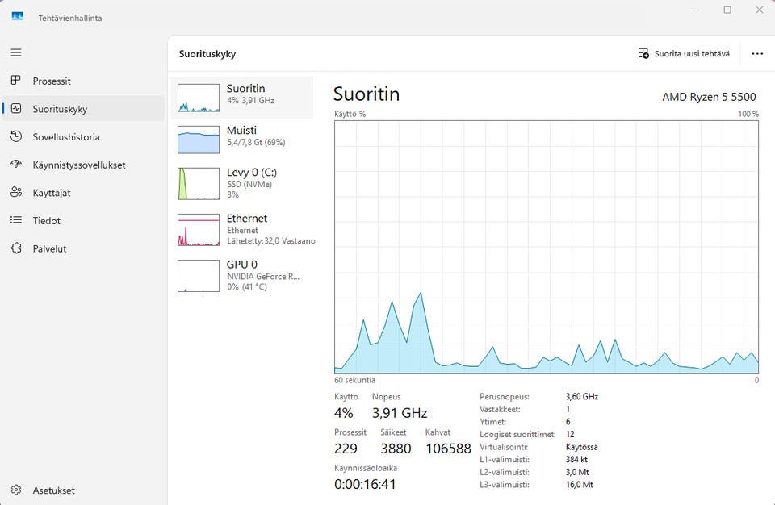Select the GPU 0 mini graph thumbnail
Viewport: 775px width, 505px height.
(199, 276)
